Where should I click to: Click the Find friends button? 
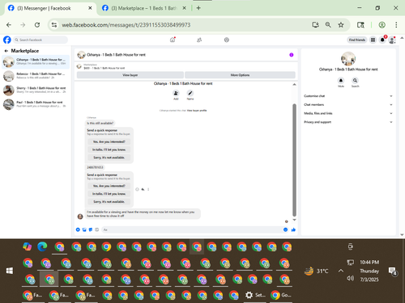[x=357, y=40]
